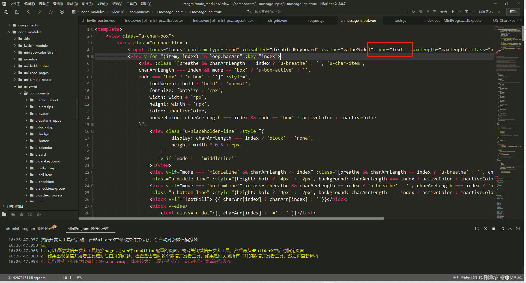The image size is (526, 283).
Task: Open the 文件(F) menu
Action: pos(15,4)
